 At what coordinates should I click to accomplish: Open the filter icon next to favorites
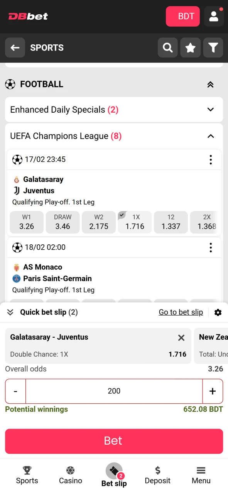coord(213,47)
